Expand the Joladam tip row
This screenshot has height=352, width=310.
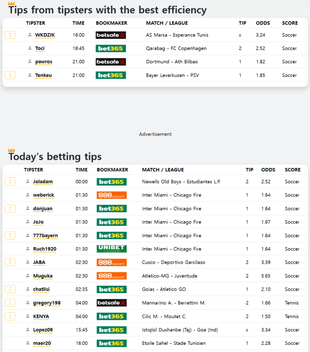tap(10, 181)
